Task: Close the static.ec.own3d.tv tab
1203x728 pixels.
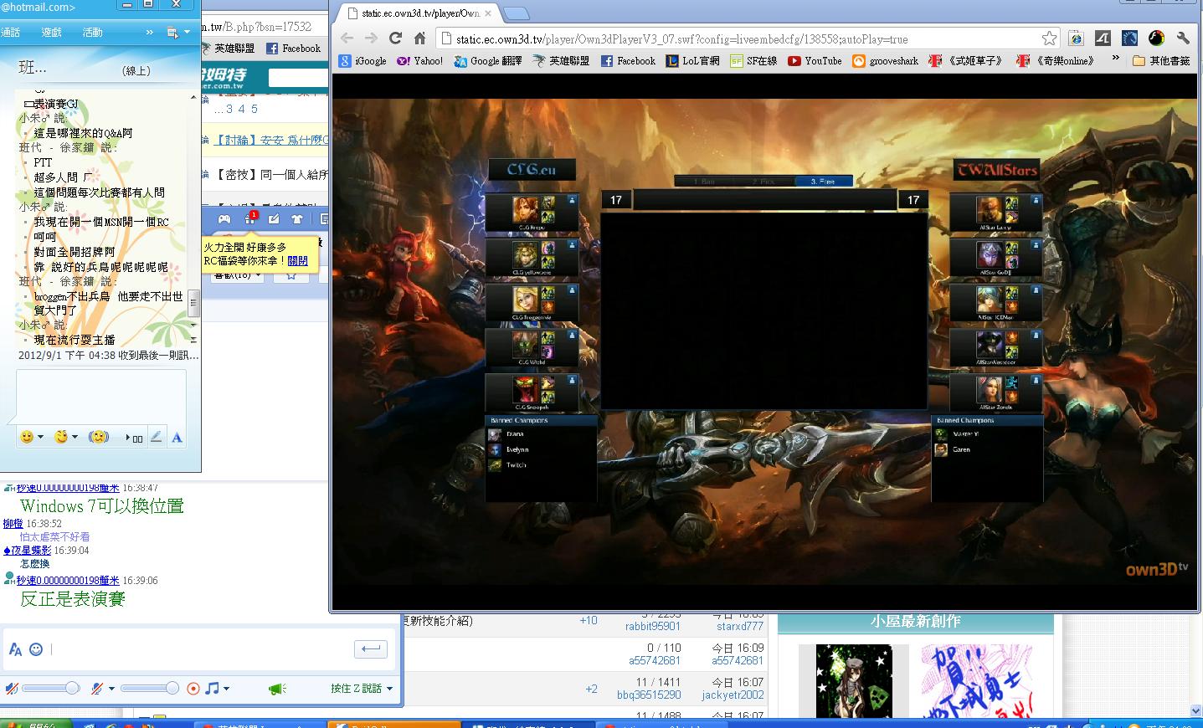Action: pyautogui.click(x=488, y=13)
